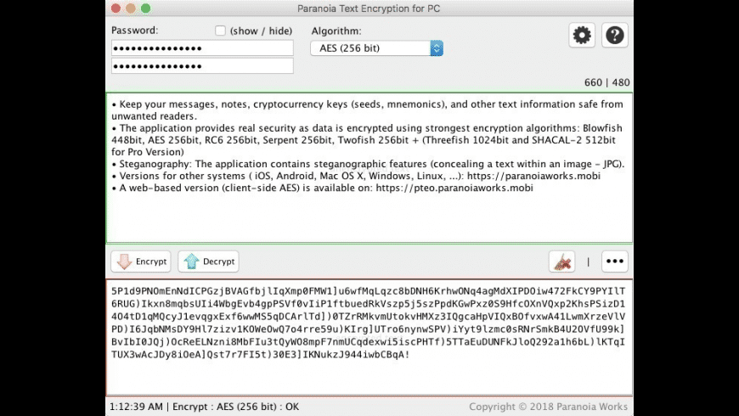Click the window title bar text
The height and width of the screenshot is (416, 739).
(369, 8)
